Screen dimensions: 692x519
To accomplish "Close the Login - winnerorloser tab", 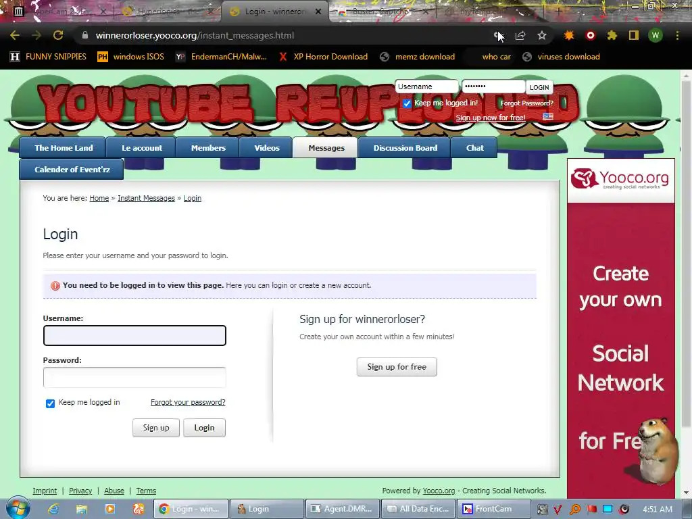I will [318, 11].
